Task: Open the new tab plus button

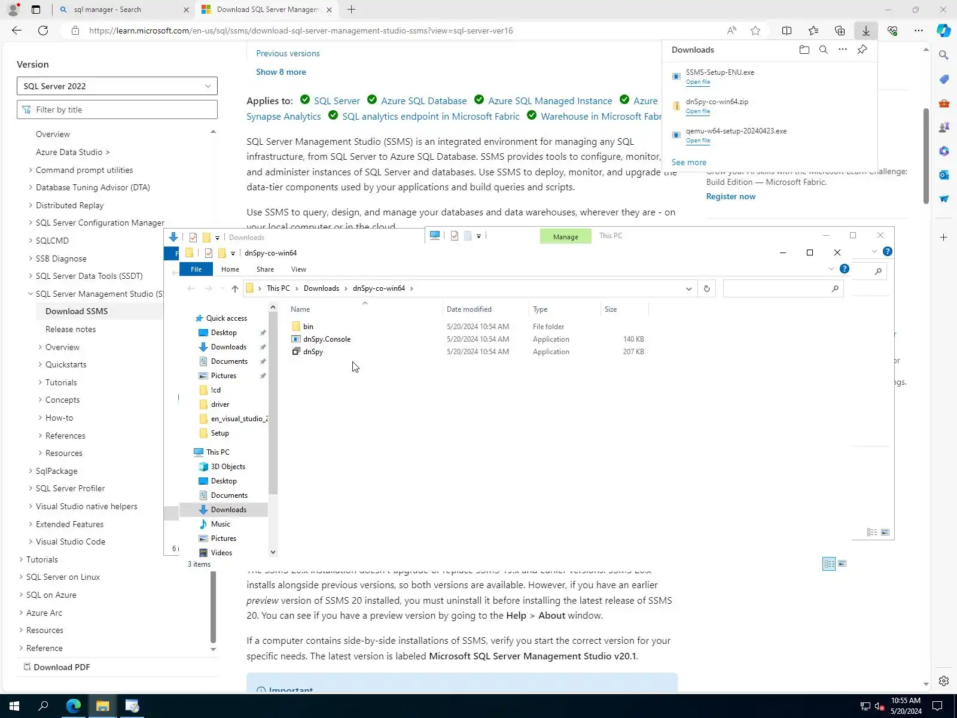Action: [352, 10]
